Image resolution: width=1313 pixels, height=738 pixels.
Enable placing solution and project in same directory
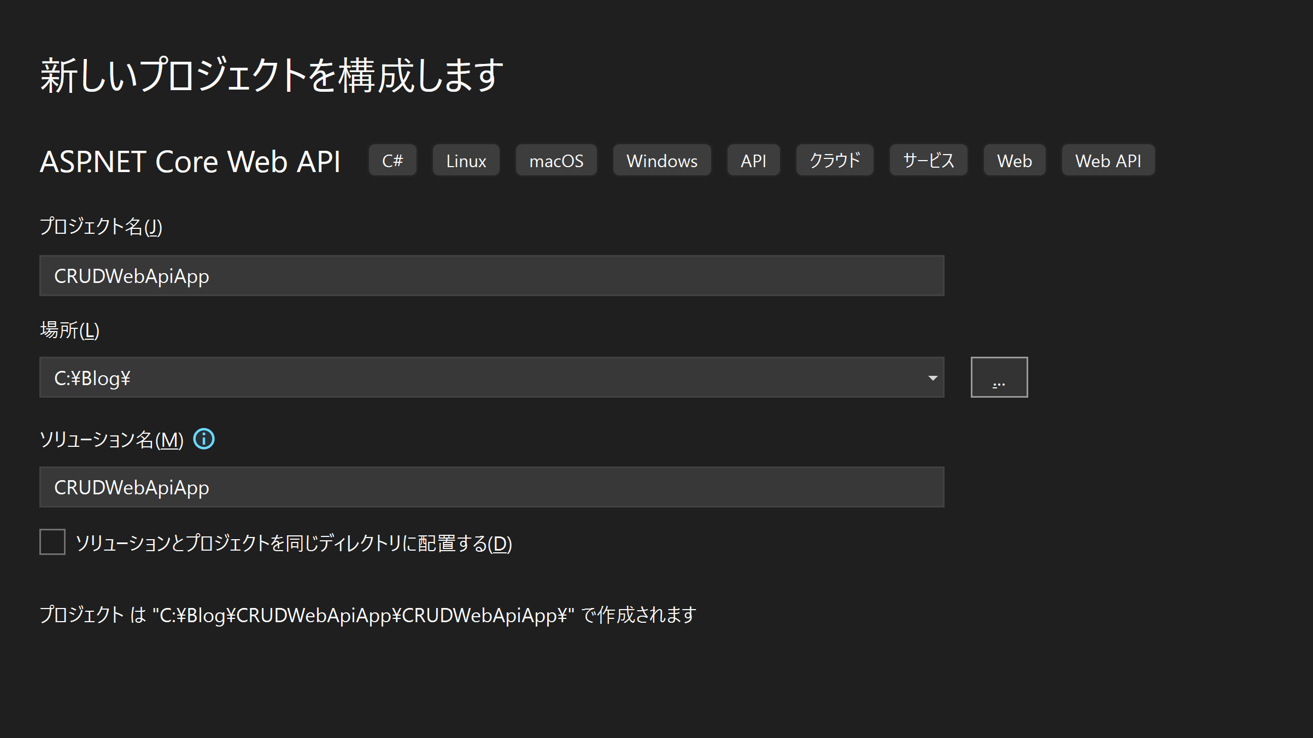pyautogui.click(x=52, y=542)
